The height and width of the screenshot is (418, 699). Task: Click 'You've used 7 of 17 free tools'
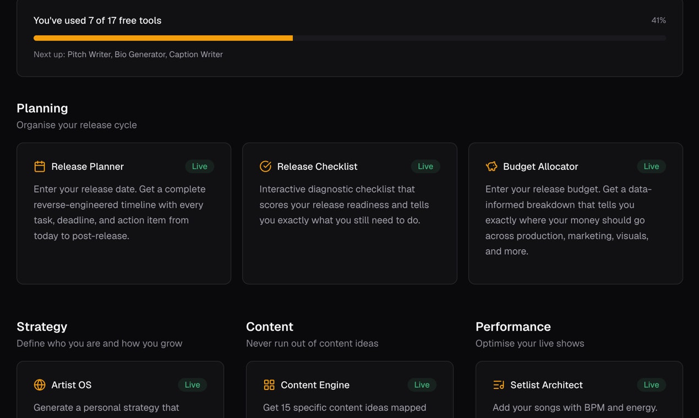tap(97, 20)
